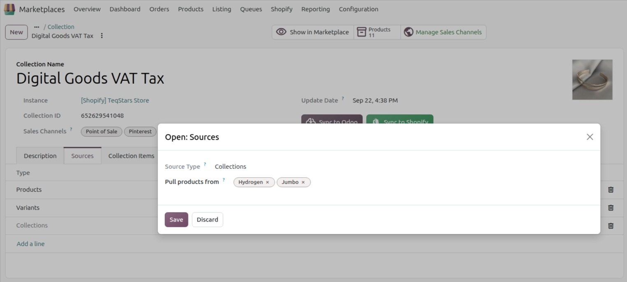Select the Point of Sale channel tag

click(102, 132)
